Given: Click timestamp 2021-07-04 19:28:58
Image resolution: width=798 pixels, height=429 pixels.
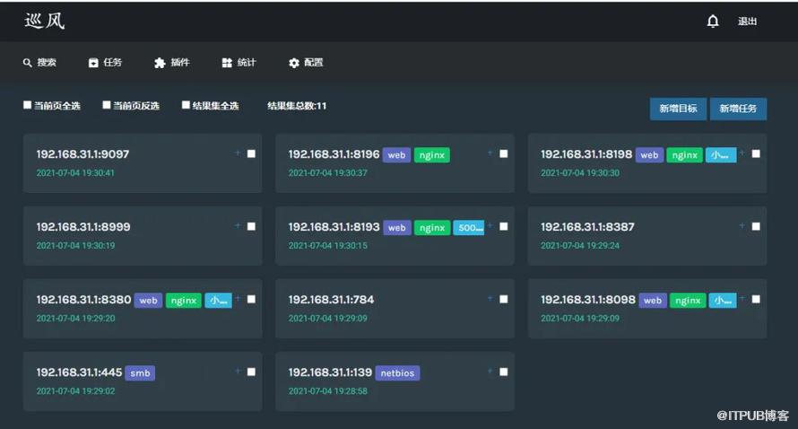Looking at the screenshot, I should (328, 391).
